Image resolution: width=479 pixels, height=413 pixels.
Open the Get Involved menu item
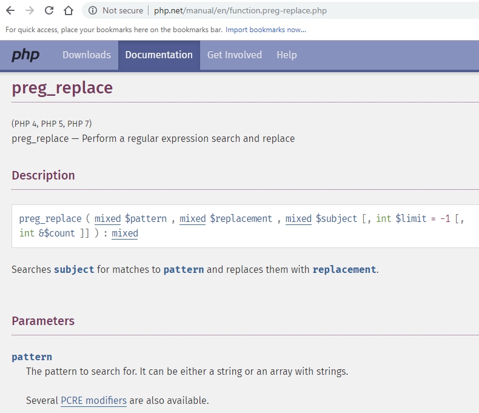(x=234, y=55)
